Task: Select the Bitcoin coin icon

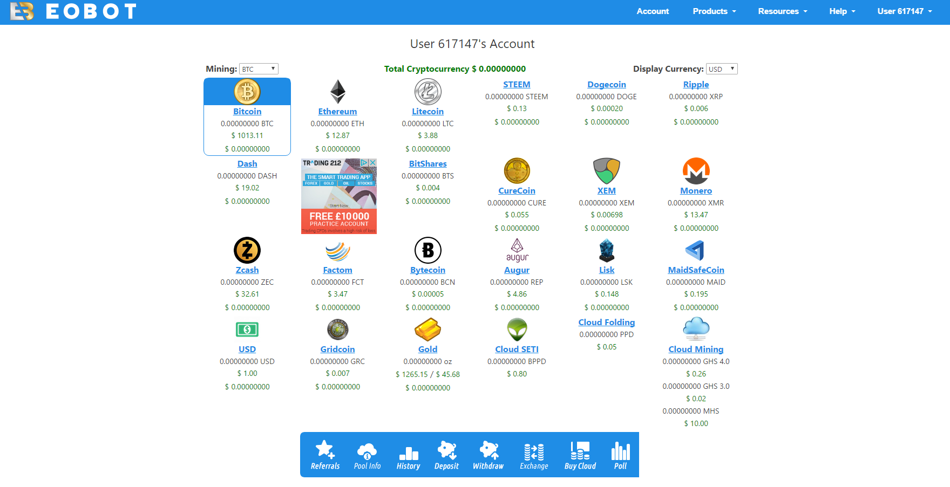Action: tap(247, 92)
